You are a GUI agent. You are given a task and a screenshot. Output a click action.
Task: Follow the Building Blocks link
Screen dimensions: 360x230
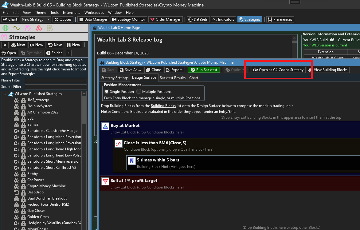click(x=163, y=106)
